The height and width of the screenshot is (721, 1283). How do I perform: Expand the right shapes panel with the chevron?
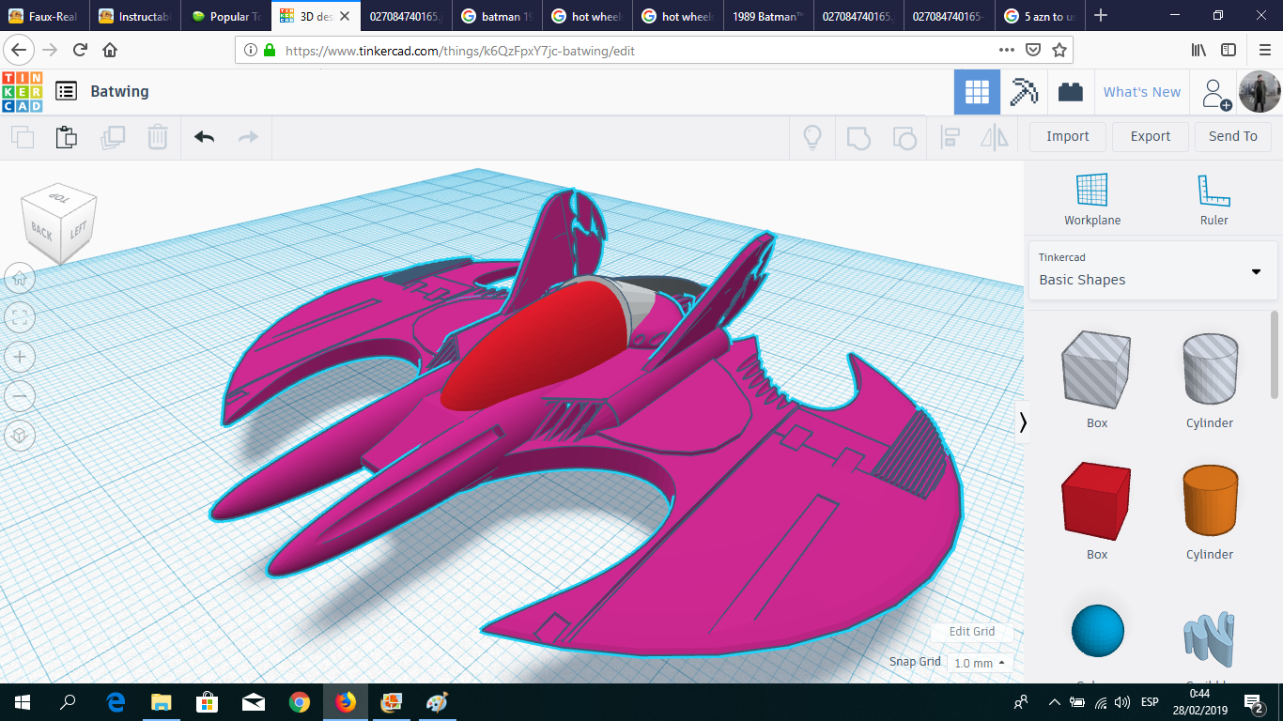click(x=1023, y=422)
